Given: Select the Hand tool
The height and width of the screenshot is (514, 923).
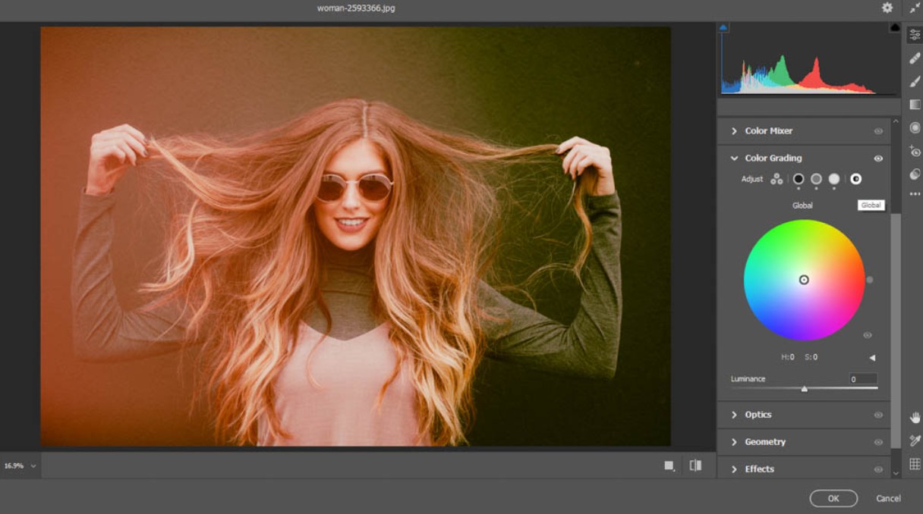Looking at the screenshot, I should click(x=915, y=418).
